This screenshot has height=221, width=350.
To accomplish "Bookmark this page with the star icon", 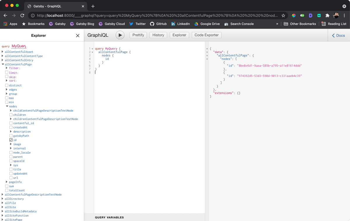I will point(283,15).
